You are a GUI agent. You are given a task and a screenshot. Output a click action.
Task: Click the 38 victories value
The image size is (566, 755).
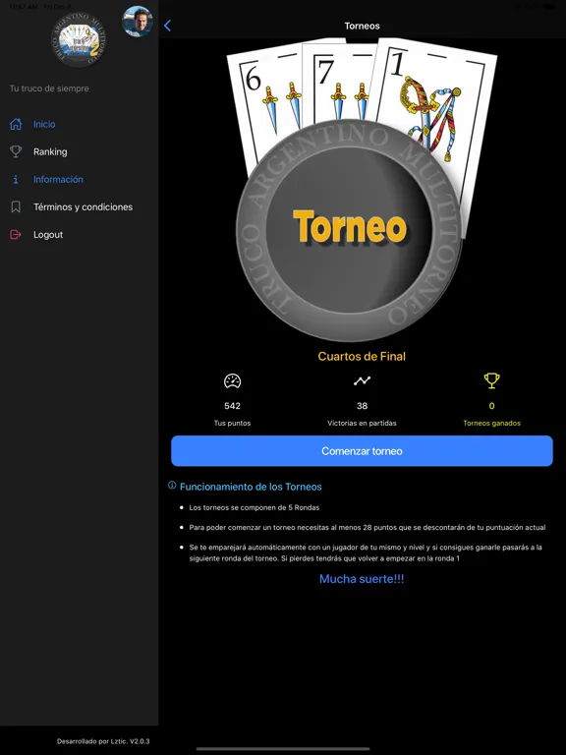(x=362, y=406)
